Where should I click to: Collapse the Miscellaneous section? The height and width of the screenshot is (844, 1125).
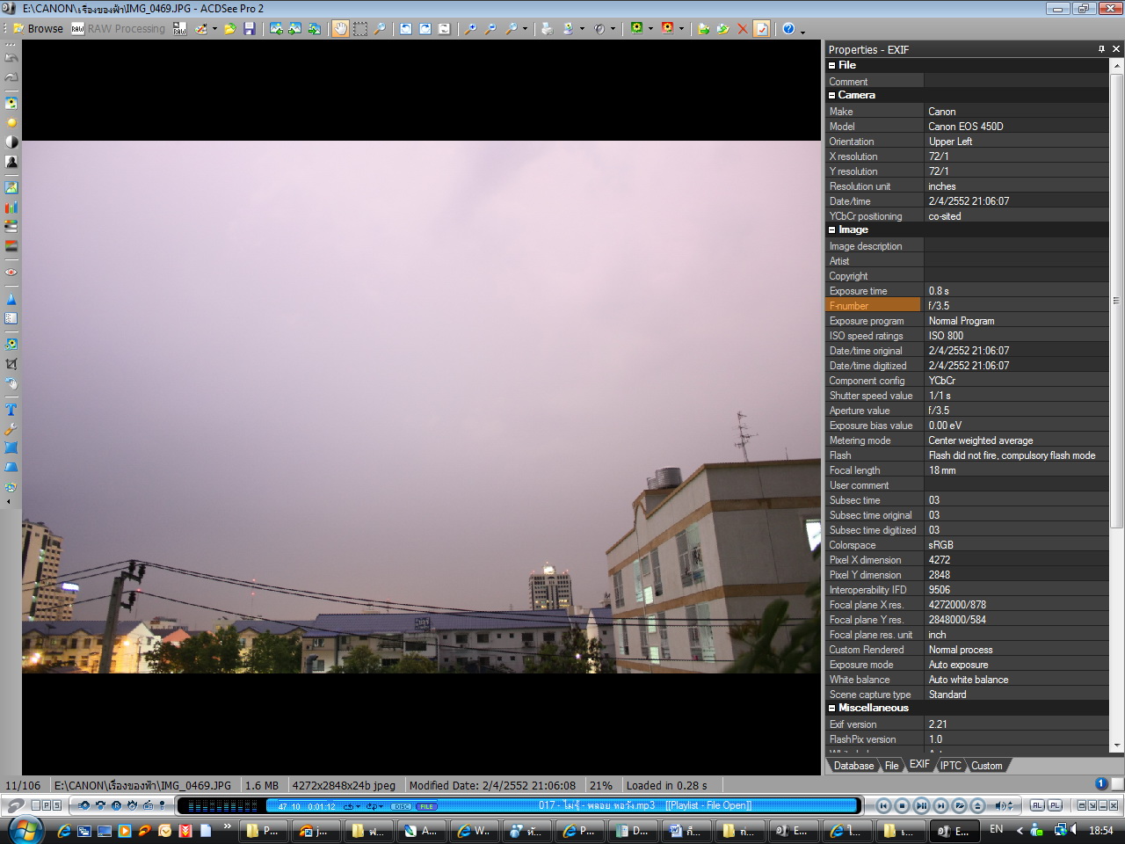pyautogui.click(x=832, y=709)
